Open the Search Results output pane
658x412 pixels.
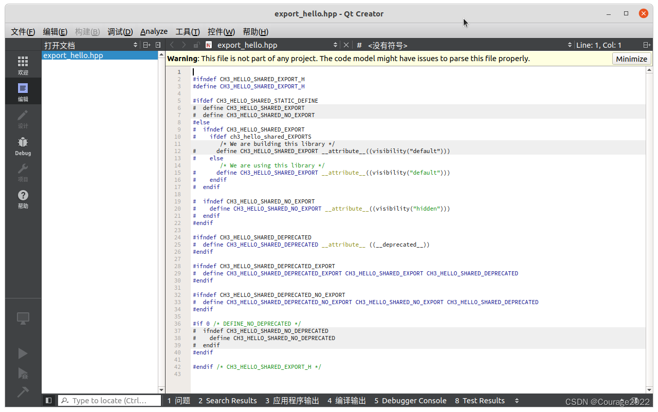227,401
